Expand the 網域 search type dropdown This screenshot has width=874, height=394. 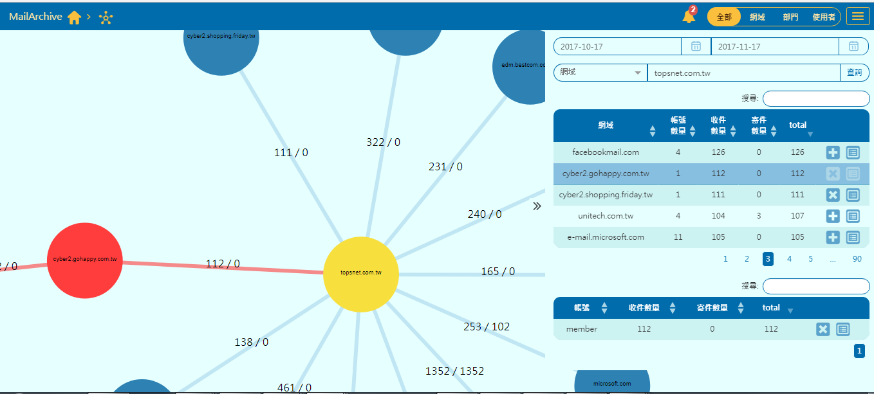[600, 73]
